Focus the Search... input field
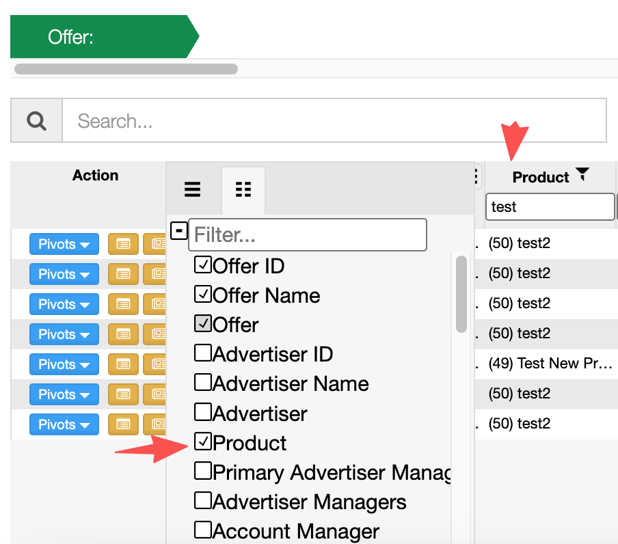This screenshot has height=544, width=618. pos(334,120)
